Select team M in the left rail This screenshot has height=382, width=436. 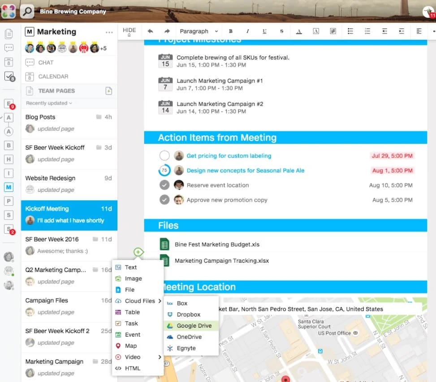pyautogui.click(x=9, y=187)
